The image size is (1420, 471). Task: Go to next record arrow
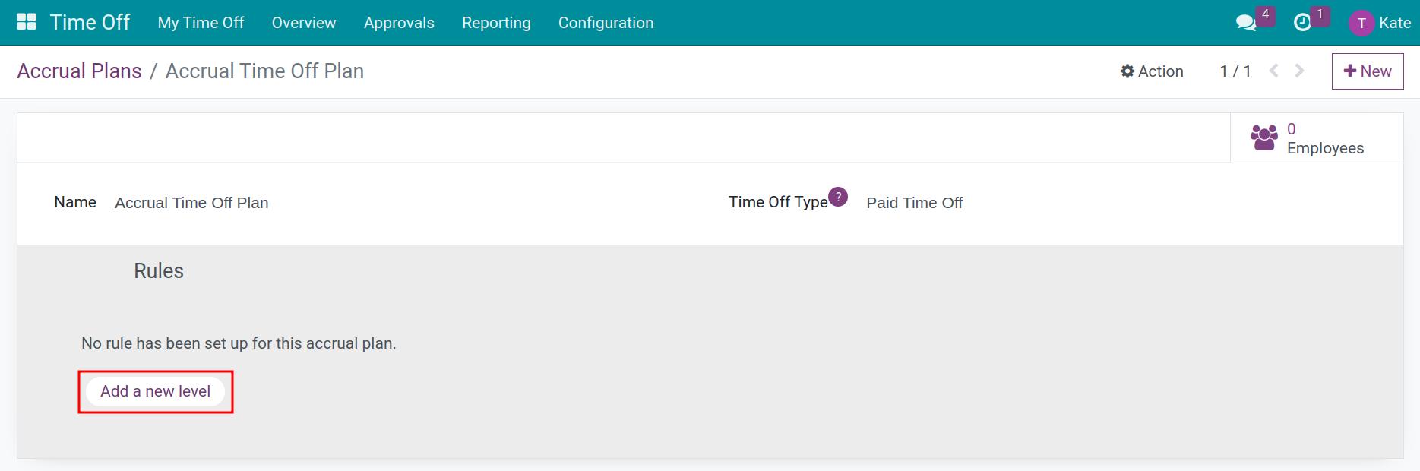click(1300, 71)
